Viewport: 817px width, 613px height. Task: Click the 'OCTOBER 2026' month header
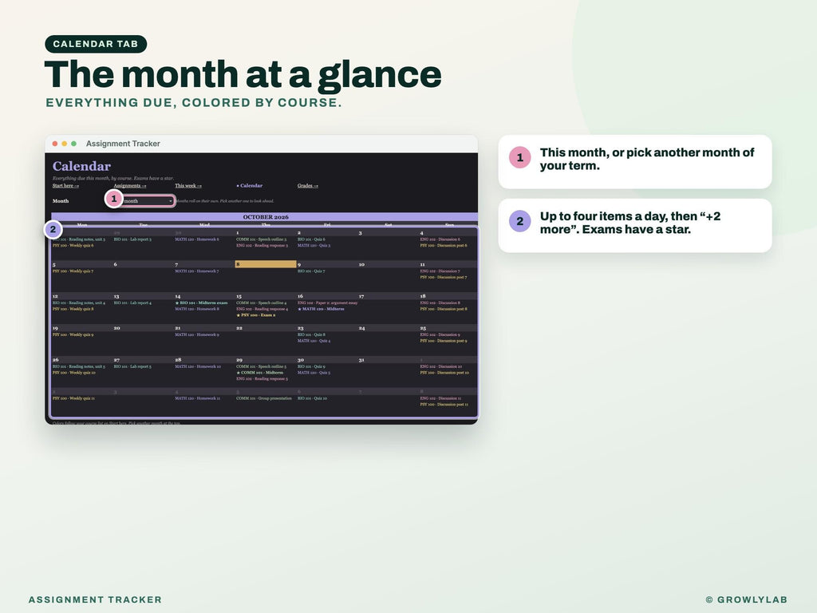(x=266, y=217)
